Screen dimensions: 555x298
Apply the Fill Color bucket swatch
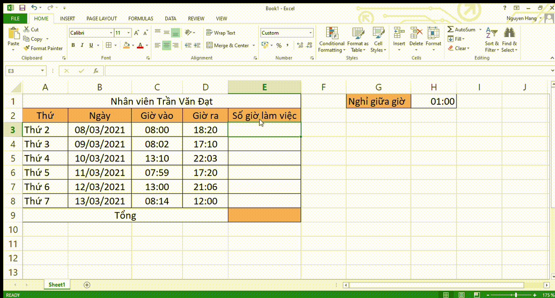(127, 46)
